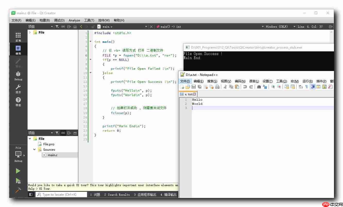Select the a.txt tab in Notepad++

click(188, 94)
